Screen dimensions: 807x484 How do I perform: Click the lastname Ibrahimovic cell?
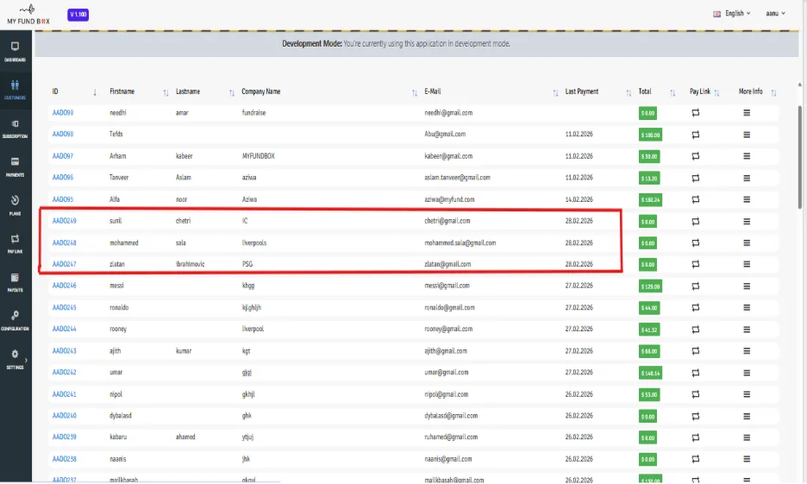point(190,264)
